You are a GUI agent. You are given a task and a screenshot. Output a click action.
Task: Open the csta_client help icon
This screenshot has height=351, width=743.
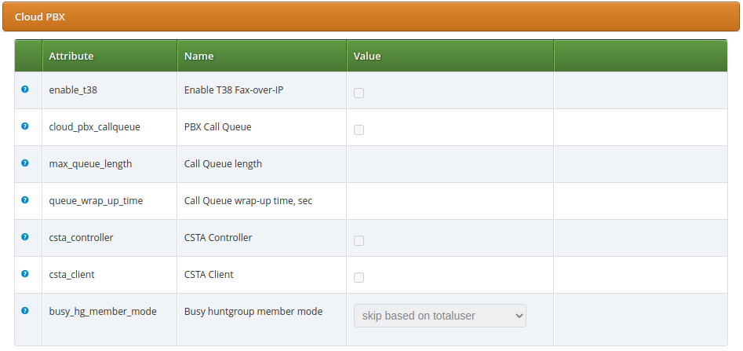pos(25,274)
